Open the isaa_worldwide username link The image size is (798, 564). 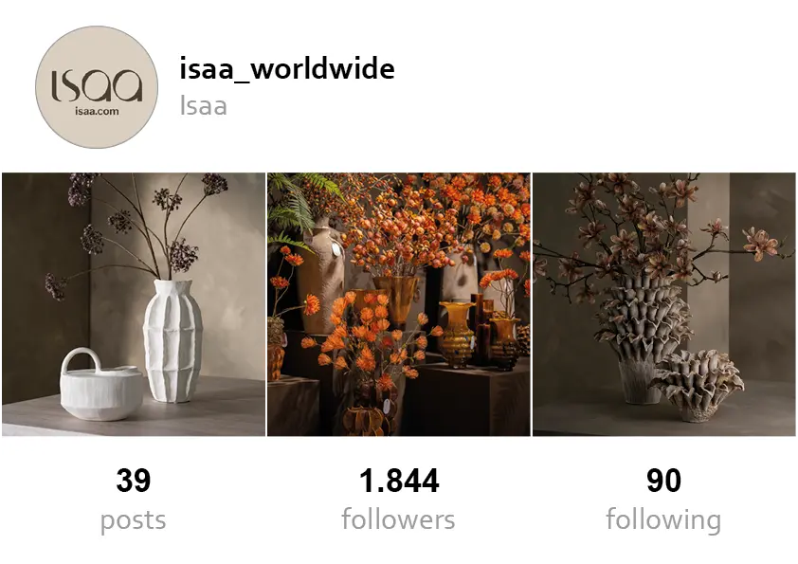pyautogui.click(x=287, y=69)
